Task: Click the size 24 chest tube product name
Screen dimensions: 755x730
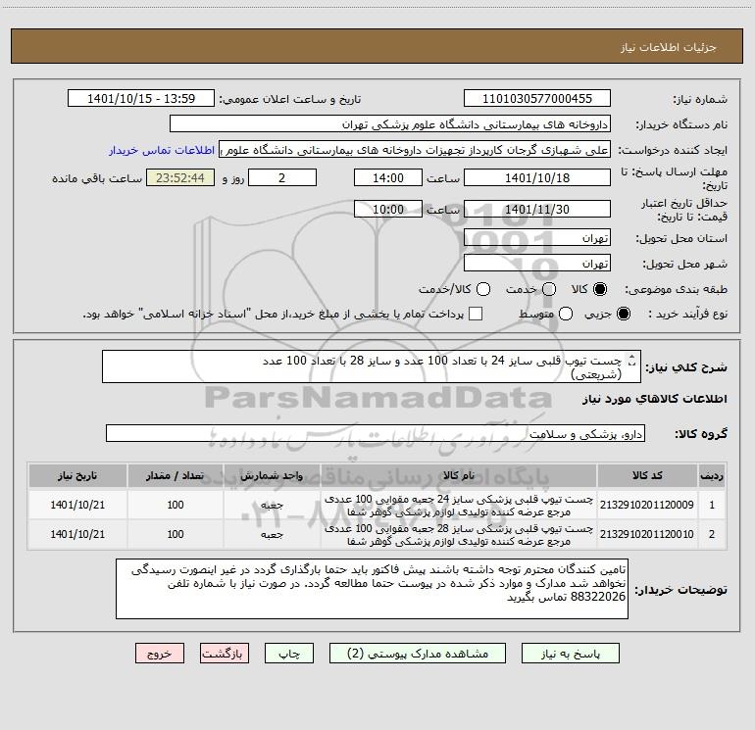Action: click(459, 506)
